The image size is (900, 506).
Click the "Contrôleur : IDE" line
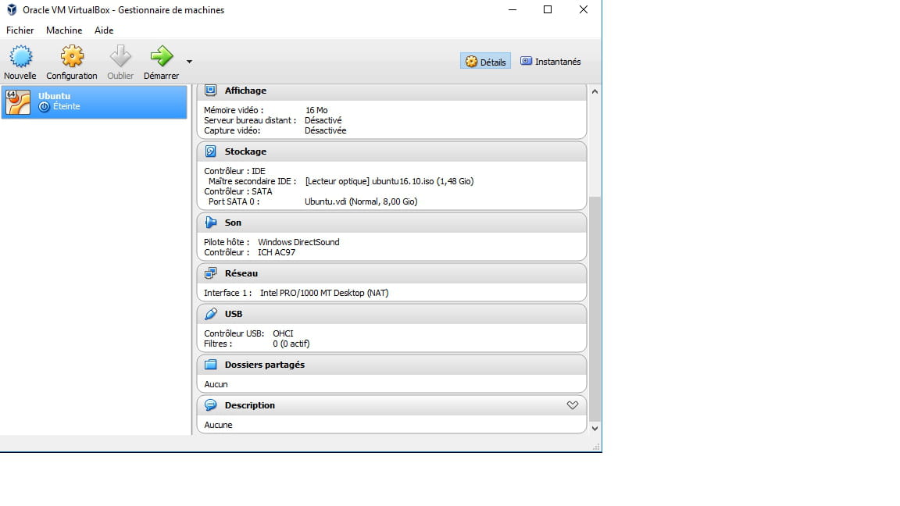point(234,171)
